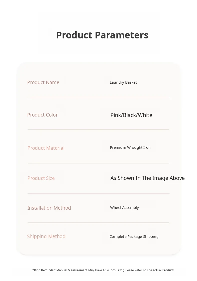This screenshot has height=281, width=197.
Task: Select the Shipping Method label
Action: (46, 236)
